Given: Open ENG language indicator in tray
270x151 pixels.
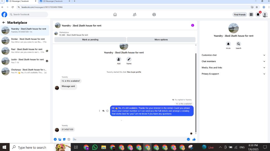Looking at the screenshot, I should [242, 147].
